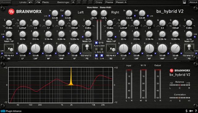Toggle the Q10 switch in center section
198x113 pixels.
[x=96, y=43]
